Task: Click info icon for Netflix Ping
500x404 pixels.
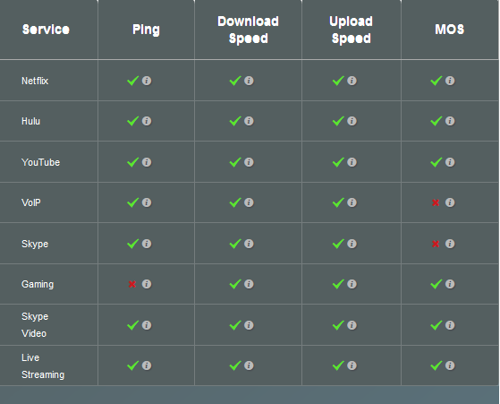Action: pyautogui.click(x=147, y=81)
